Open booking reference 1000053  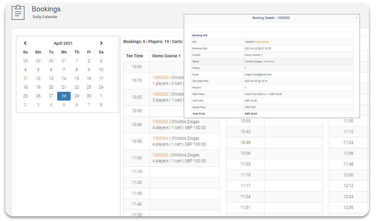pos(160,122)
